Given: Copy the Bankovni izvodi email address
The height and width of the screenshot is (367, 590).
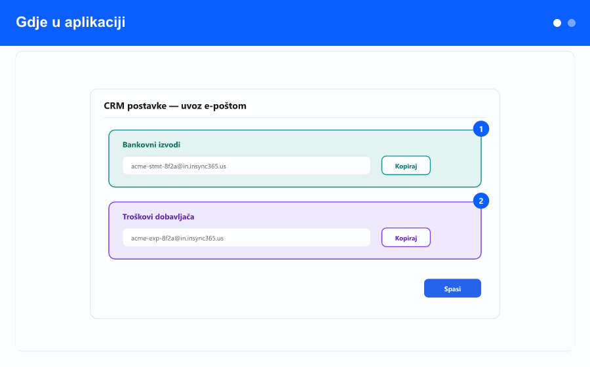Looking at the screenshot, I should [406, 165].
